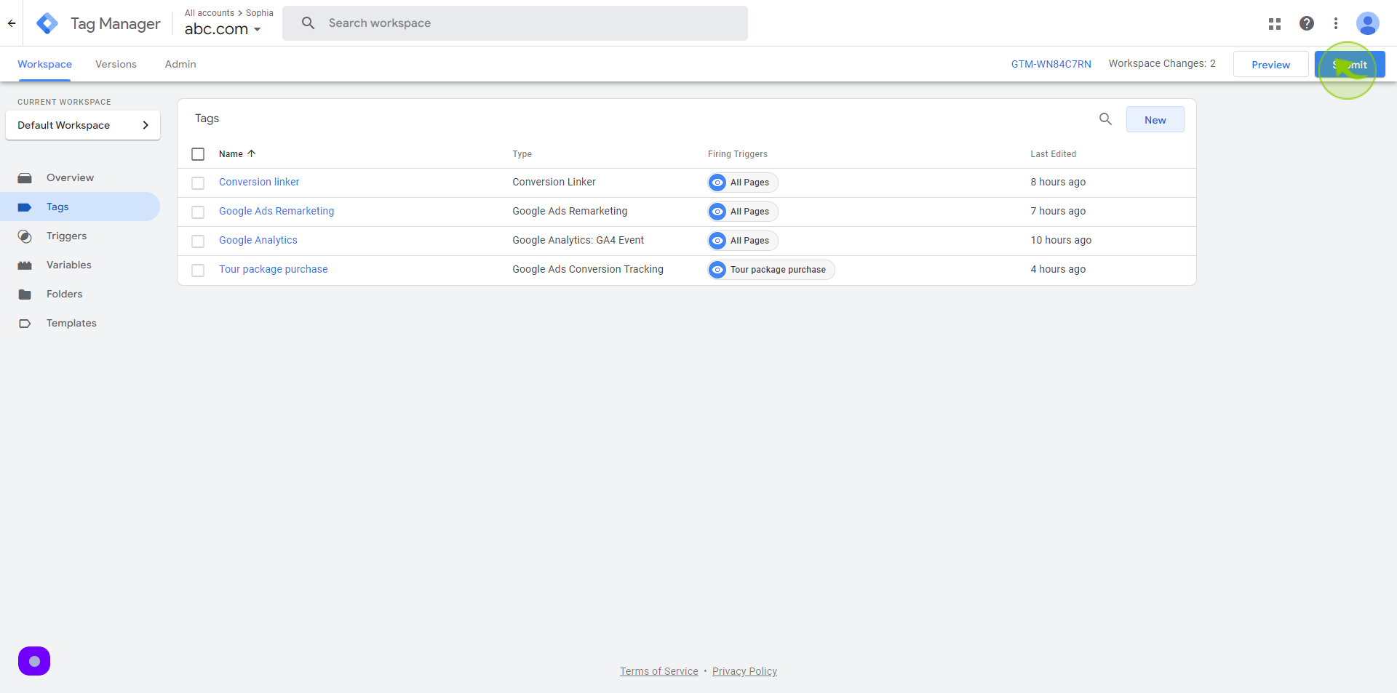Screen dimensions: 1397x693
Task: Toggle the select-all tags checkbox
Action: coord(198,154)
